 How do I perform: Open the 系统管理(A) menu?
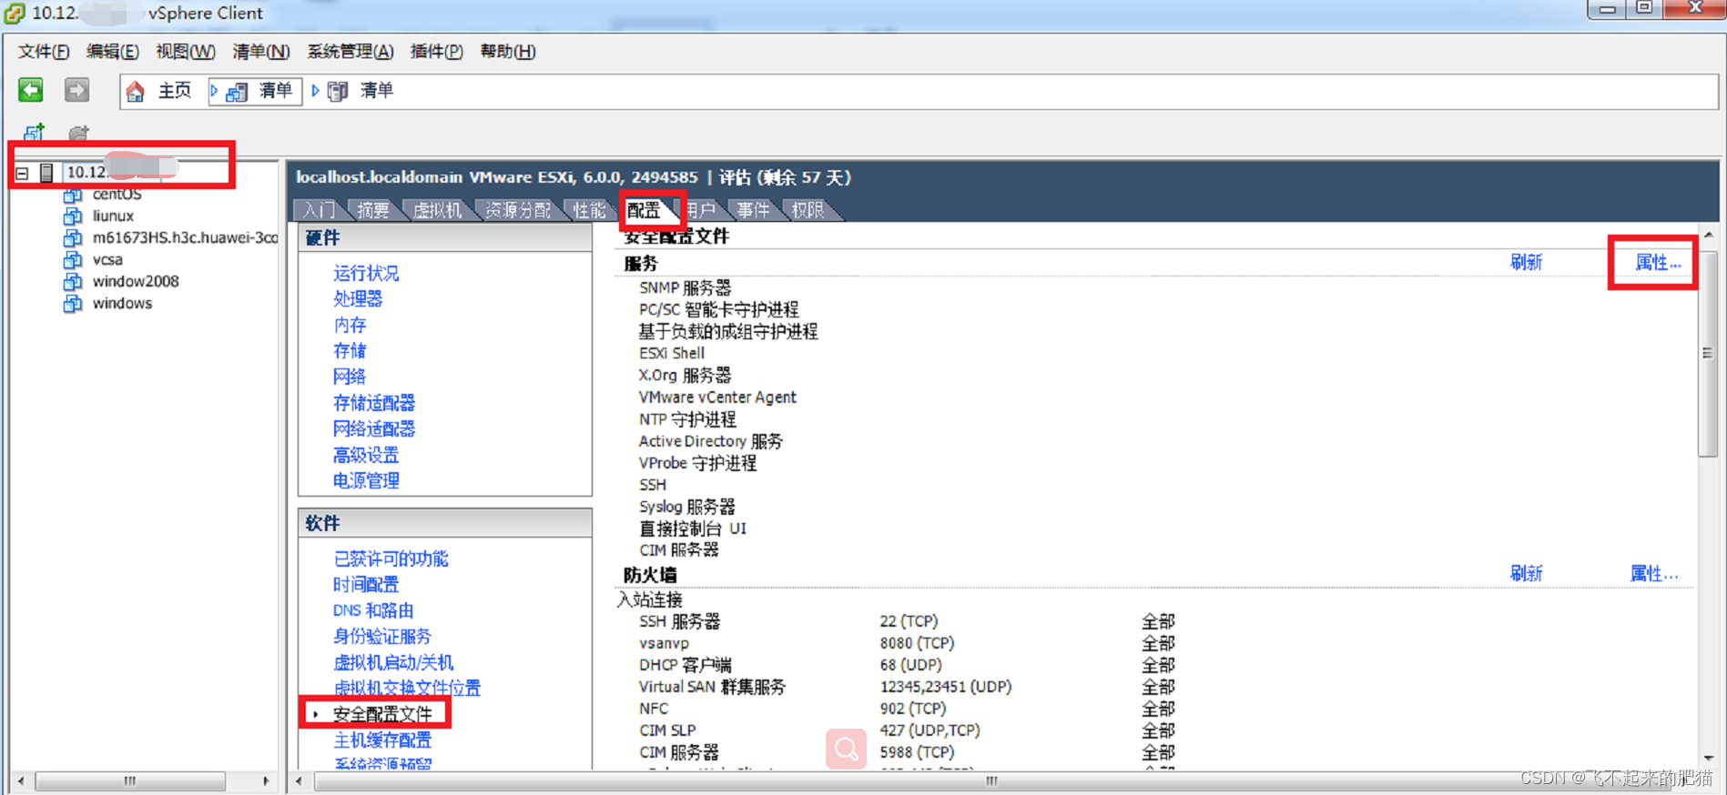[350, 52]
